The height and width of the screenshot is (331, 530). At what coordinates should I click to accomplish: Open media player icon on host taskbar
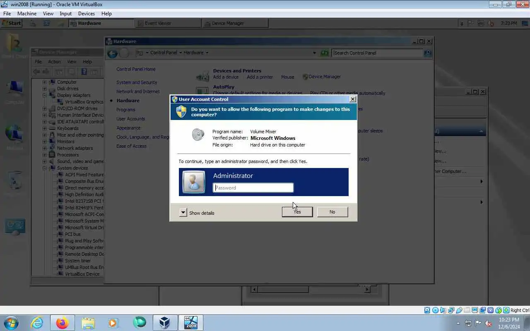113,323
